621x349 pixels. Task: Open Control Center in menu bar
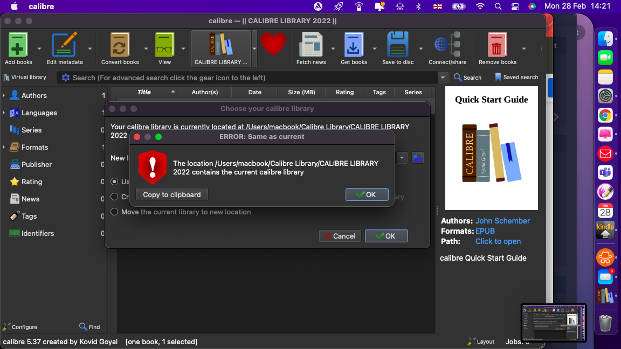point(515,6)
